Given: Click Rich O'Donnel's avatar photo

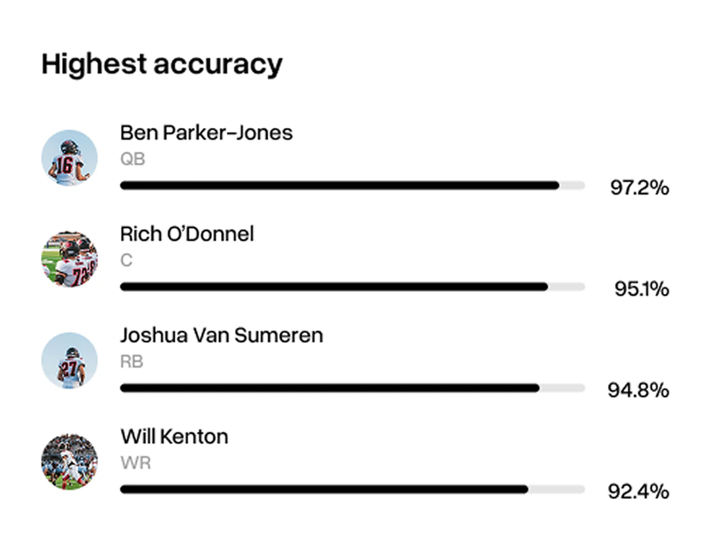Looking at the screenshot, I should pyautogui.click(x=69, y=259).
